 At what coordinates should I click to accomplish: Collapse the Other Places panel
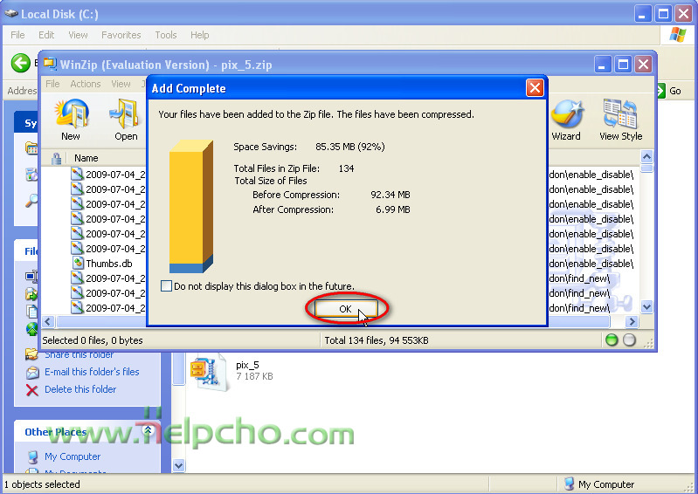coord(149,431)
